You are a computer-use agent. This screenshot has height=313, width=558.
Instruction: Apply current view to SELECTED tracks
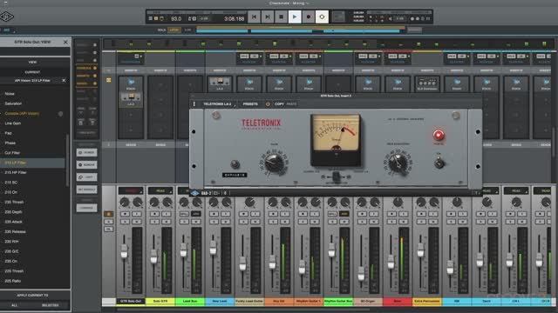click(51, 305)
